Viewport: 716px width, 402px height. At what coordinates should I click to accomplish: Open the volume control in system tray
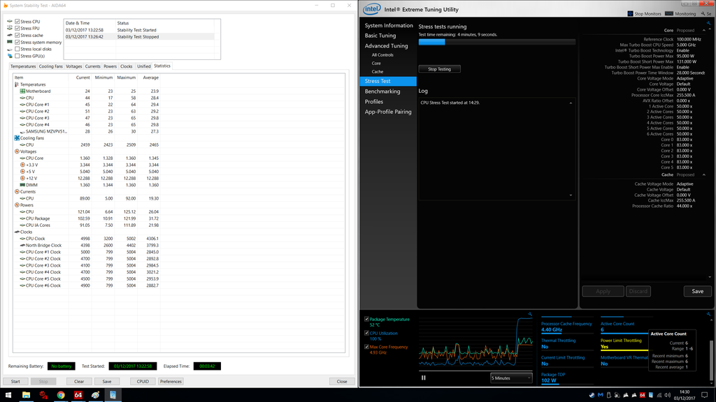(x=667, y=395)
